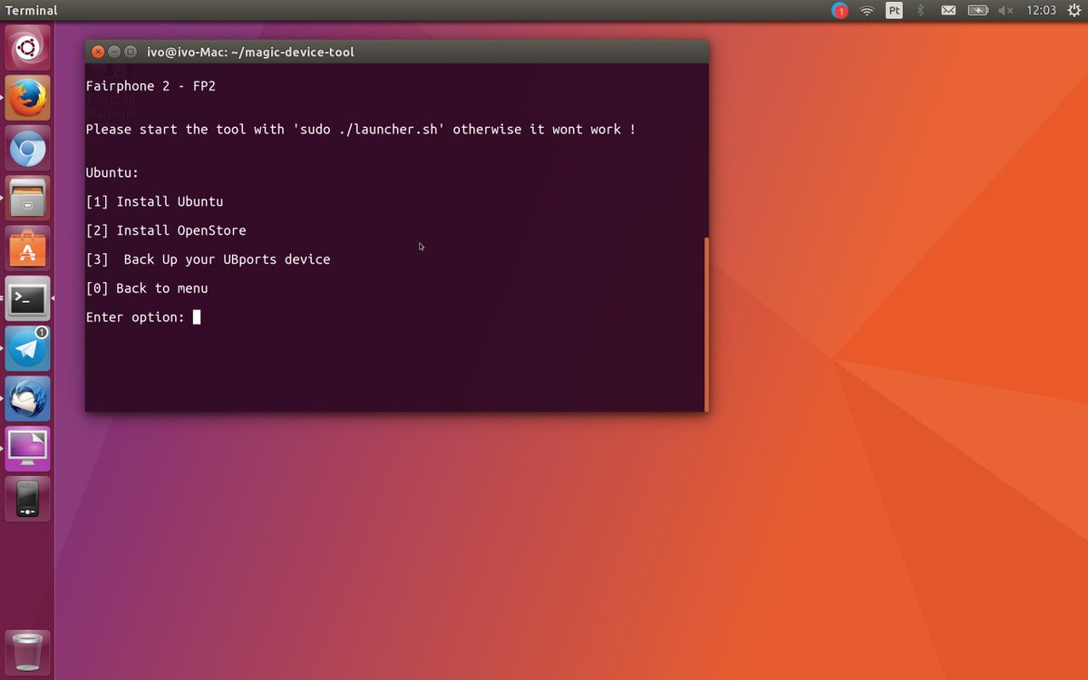Launch Thunderbird mail from the dock
1088x680 pixels.
27,399
